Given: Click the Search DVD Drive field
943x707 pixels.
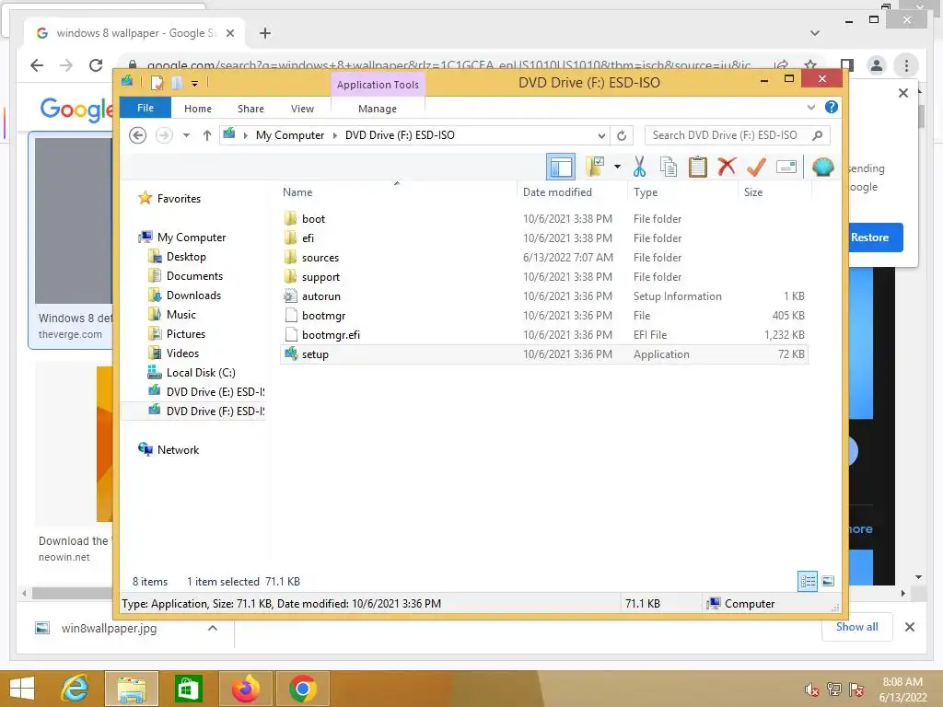Looking at the screenshot, I should tap(728, 135).
